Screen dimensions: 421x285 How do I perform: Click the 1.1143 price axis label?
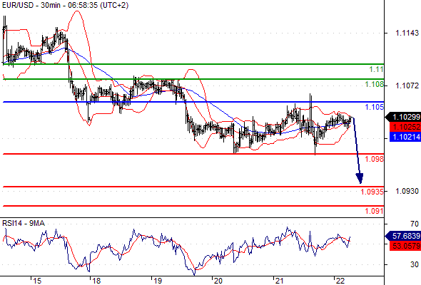point(407,33)
